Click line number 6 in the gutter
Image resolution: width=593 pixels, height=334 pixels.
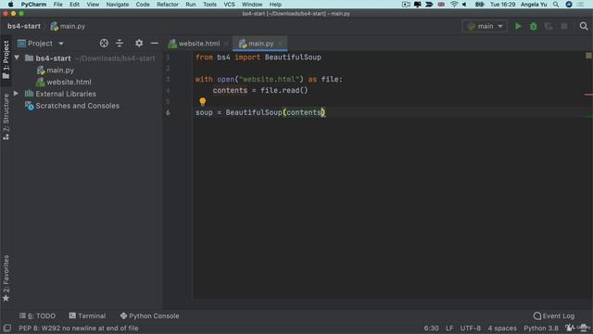pyautogui.click(x=168, y=112)
